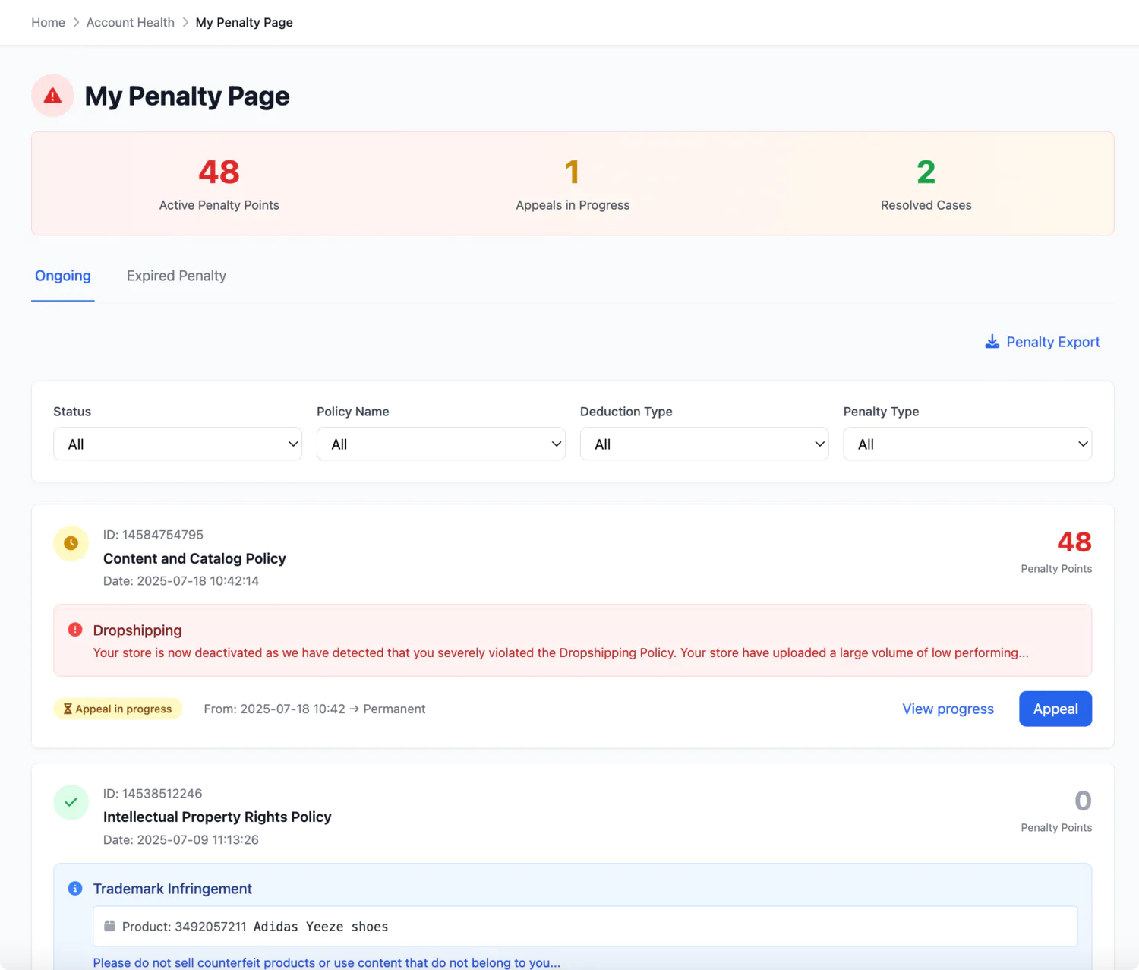Image resolution: width=1139 pixels, height=970 pixels.
Task: Go to Account Health breadcrumb
Action: pos(131,23)
